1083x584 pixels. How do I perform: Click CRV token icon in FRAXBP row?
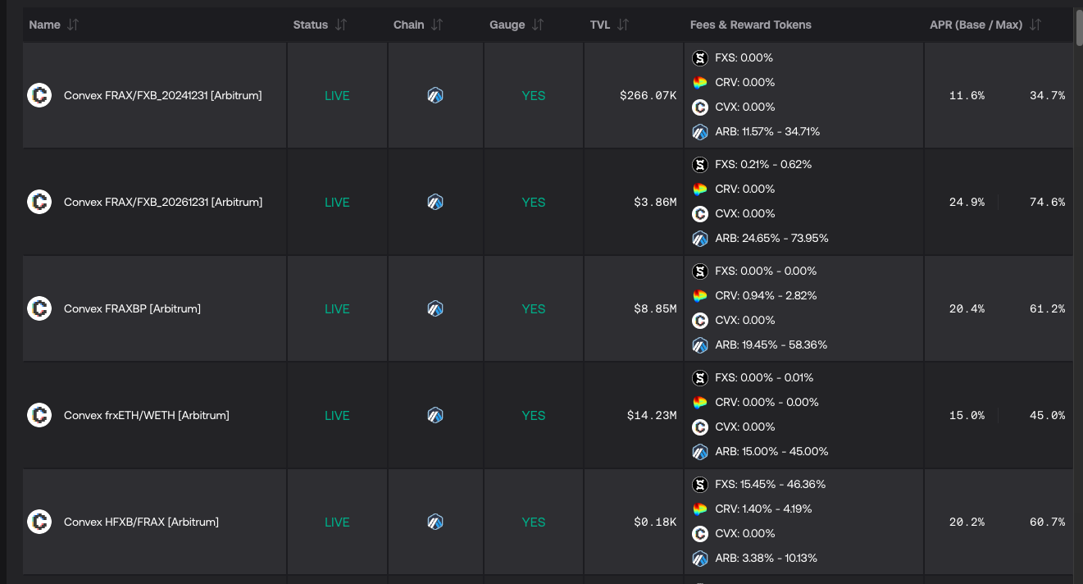click(x=699, y=295)
